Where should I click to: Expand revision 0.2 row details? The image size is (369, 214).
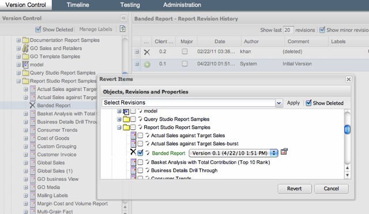pos(137,51)
